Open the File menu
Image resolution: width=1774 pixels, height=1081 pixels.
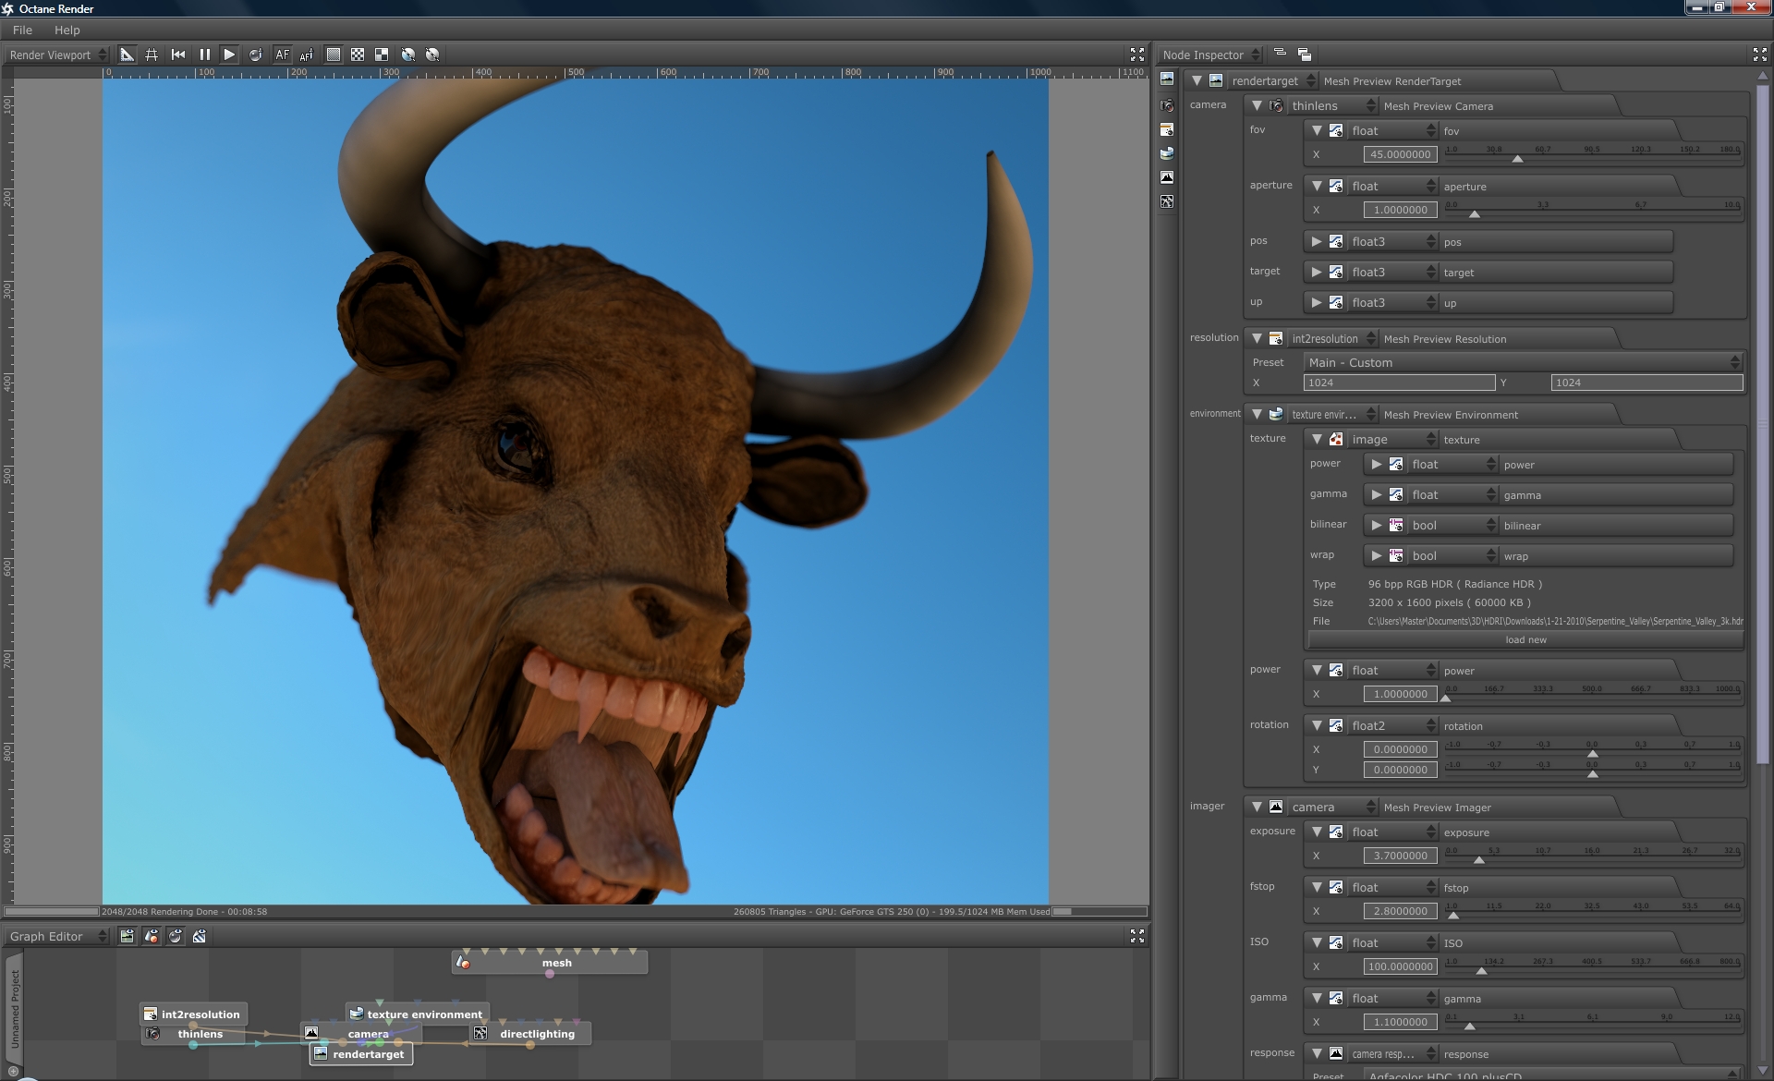pyautogui.click(x=22, y=30)
